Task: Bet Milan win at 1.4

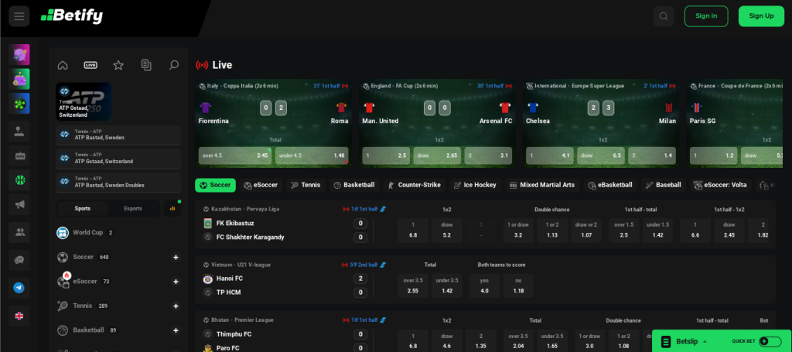Action: click(x=651, y=155)
